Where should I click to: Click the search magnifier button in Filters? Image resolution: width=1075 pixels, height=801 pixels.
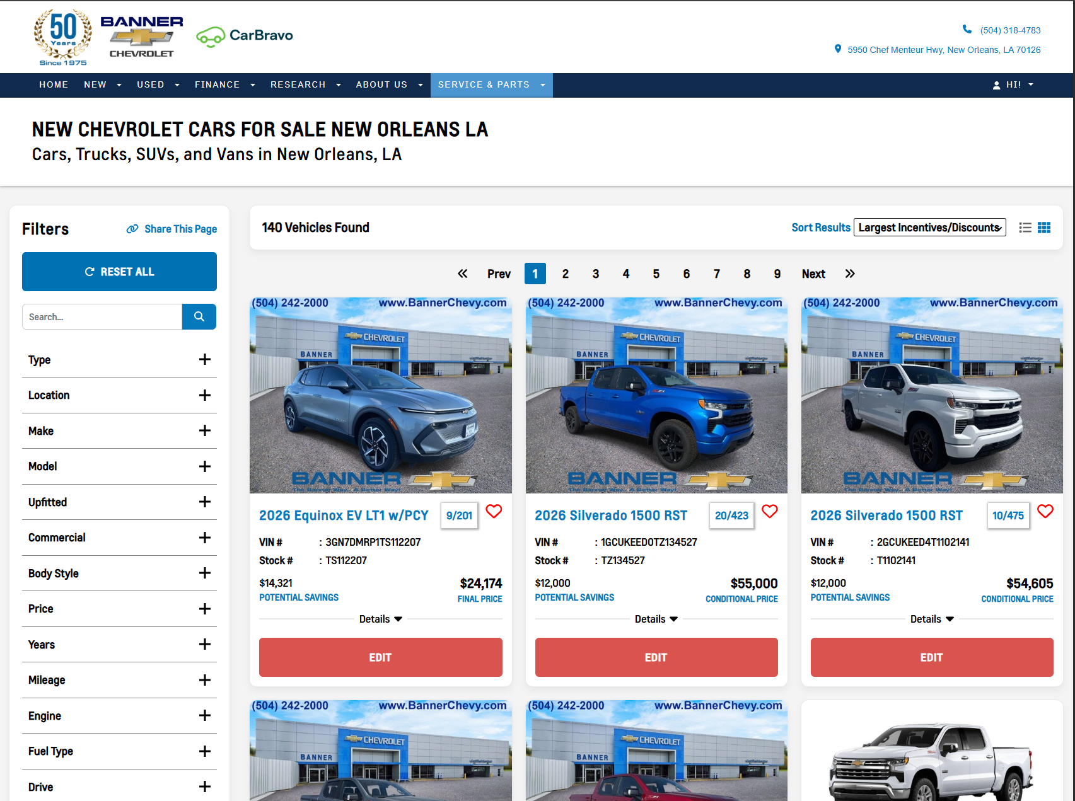pyautogui.click(x=199, y=316)
